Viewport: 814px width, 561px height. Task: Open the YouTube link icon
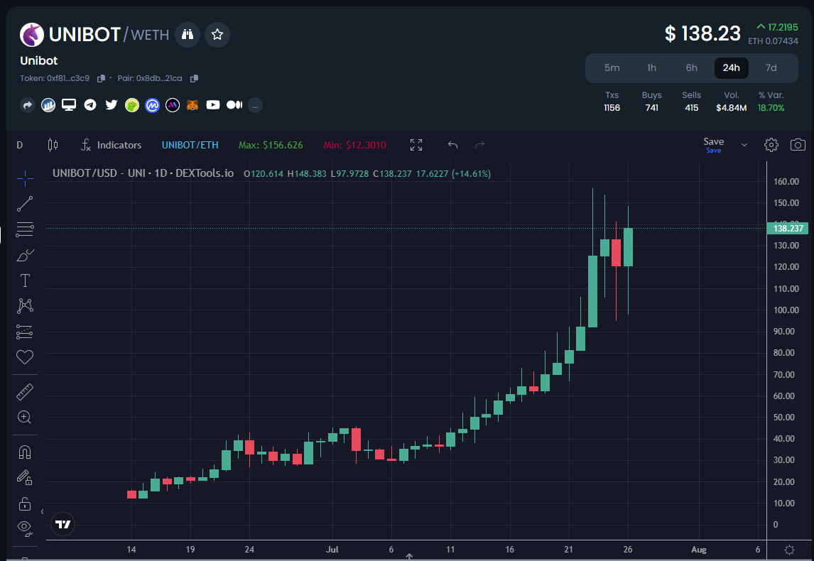213,105
